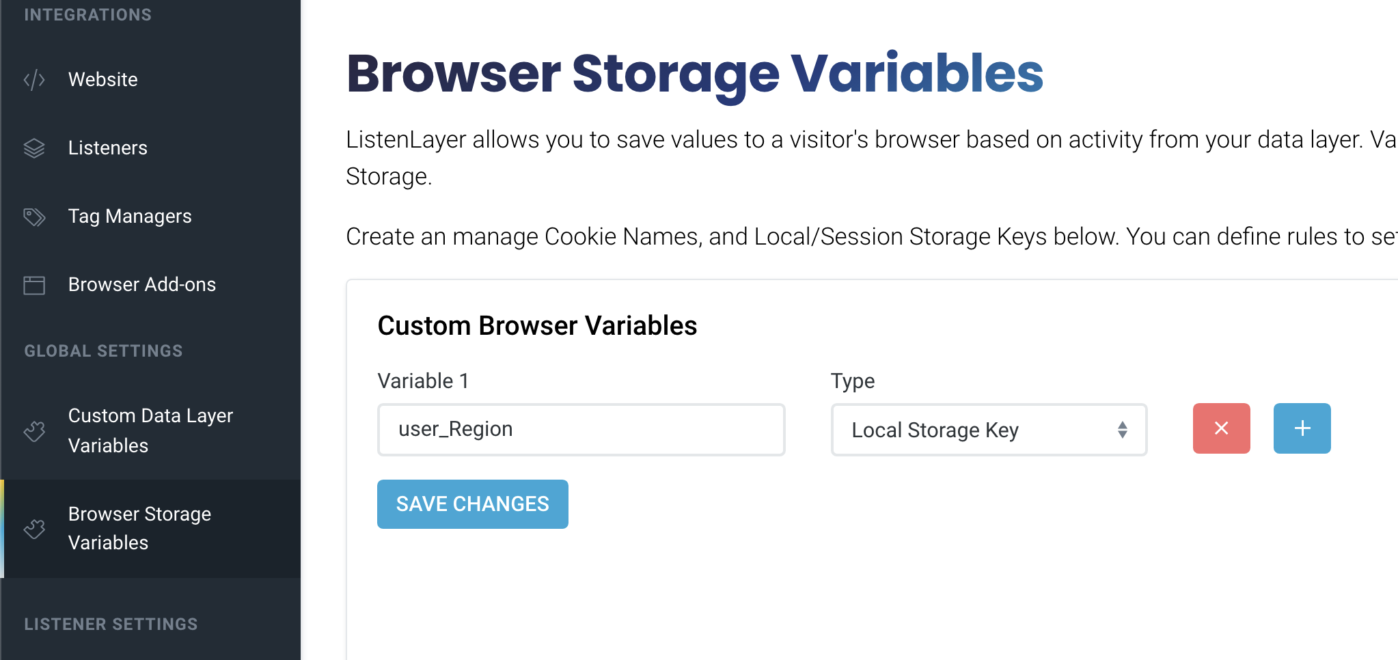Click the Save Changes button
The height and width of the screenshot is (660, 1398).
pos(472,504)
